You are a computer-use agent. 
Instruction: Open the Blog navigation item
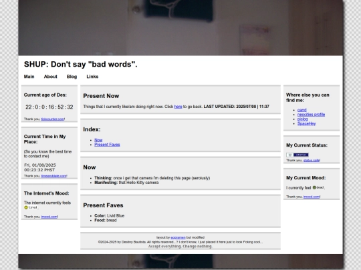coord(72,77)
